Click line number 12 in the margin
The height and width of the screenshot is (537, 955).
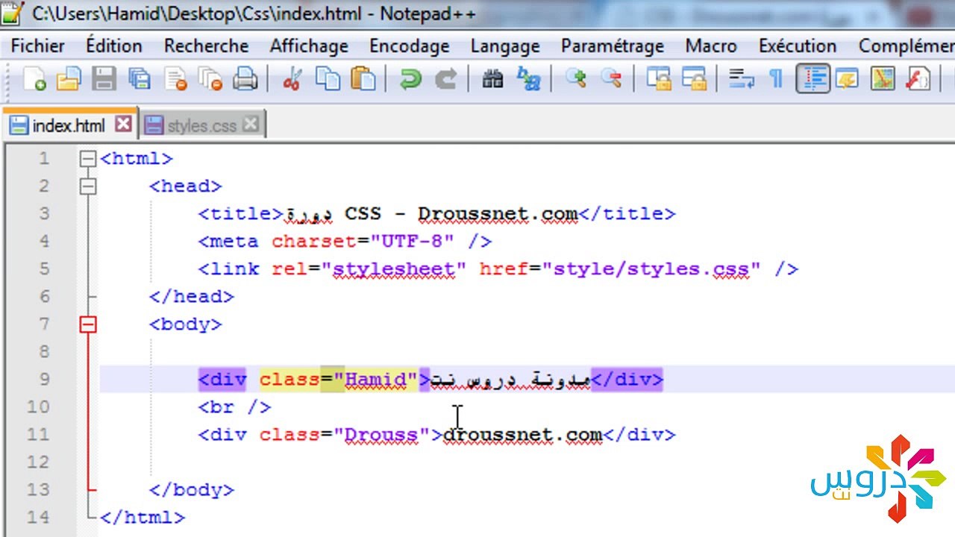[x=37, y=462]
